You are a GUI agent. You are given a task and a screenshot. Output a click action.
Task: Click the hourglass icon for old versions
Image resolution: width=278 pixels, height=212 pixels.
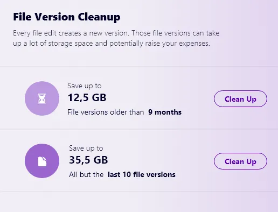(42, 98)
